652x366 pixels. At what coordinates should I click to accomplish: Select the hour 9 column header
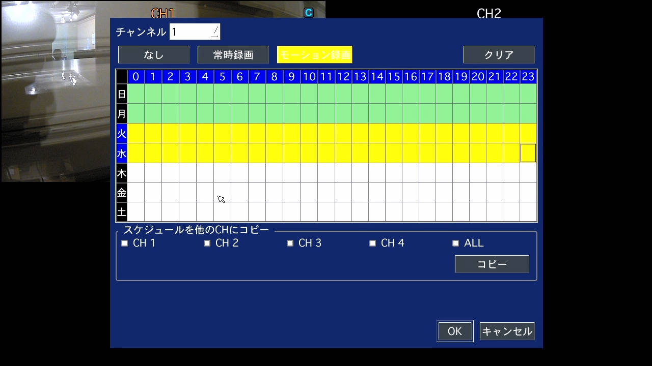(x=292, y=77)
